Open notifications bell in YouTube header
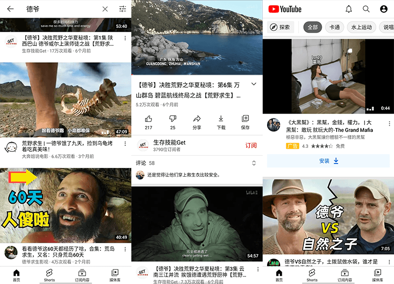The width and height of the screenshot is (394, 284). click(x=349, y=9)
